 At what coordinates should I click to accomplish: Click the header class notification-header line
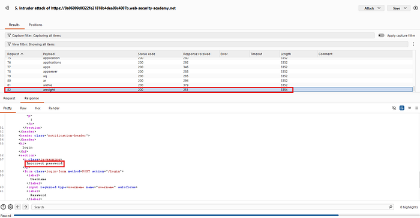[55, 135]
